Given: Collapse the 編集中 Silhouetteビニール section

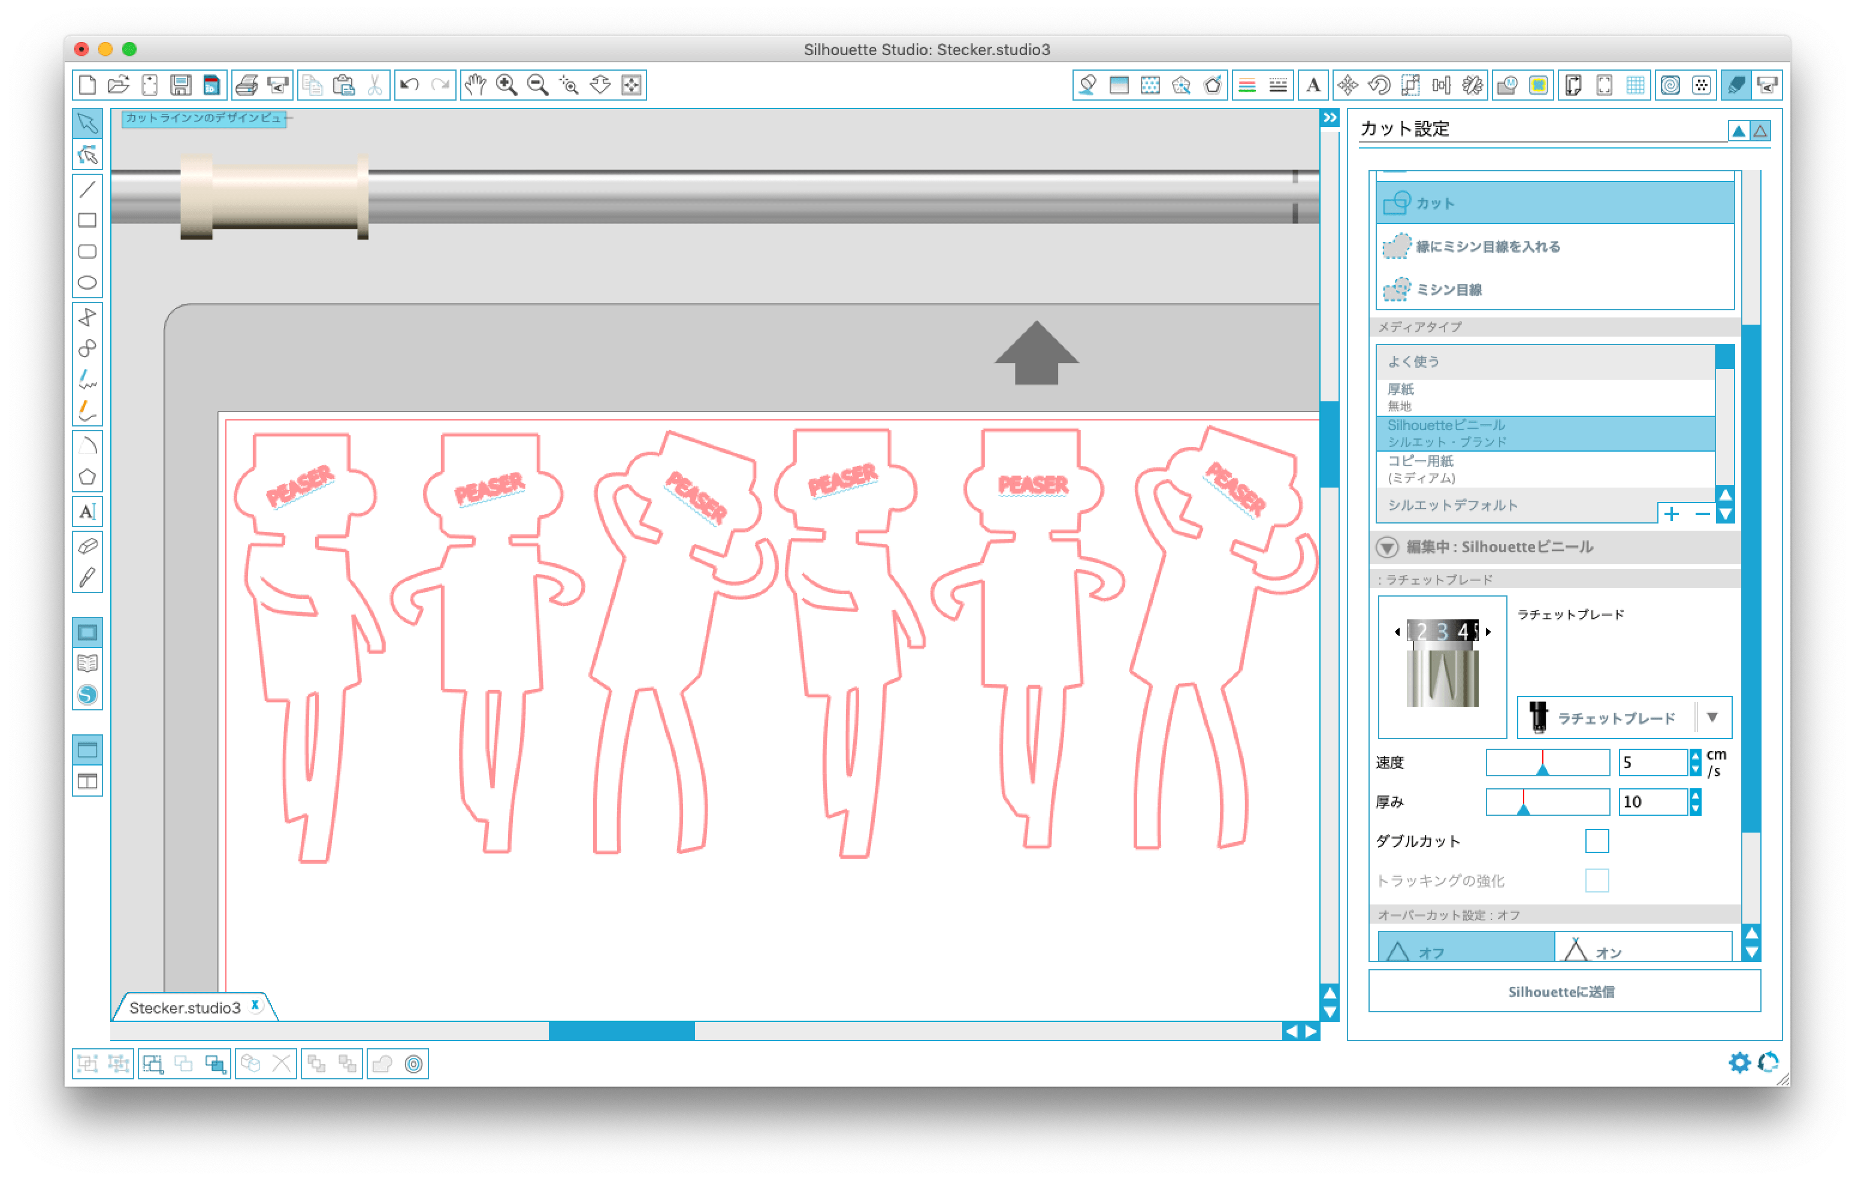Looking at the screenshot, I should 1386,547.
